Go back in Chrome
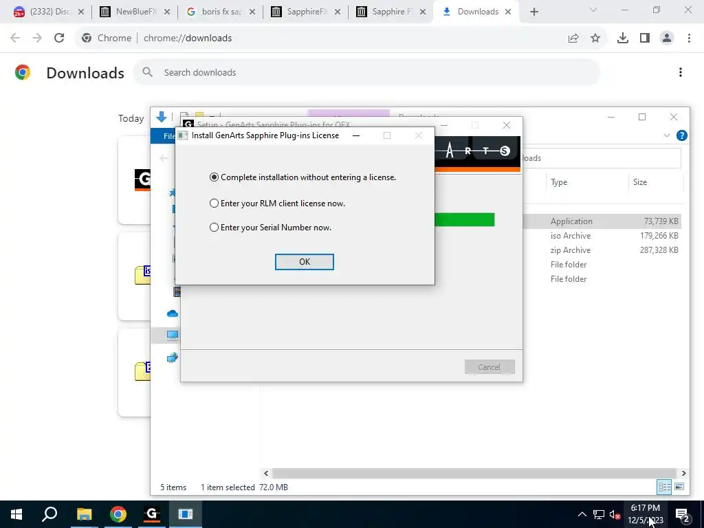This screenshot has height=528, width=704. (15, 38)
